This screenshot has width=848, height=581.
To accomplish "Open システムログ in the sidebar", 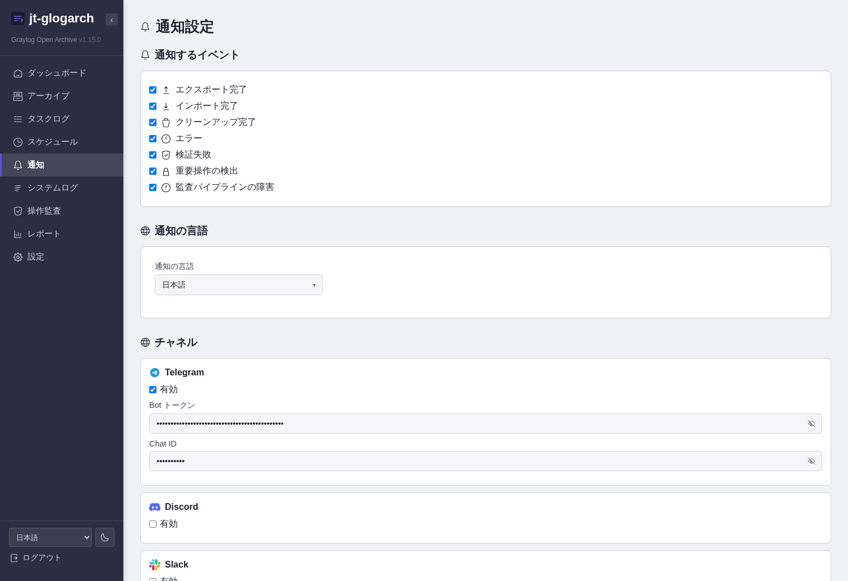I will click(62, 188).
